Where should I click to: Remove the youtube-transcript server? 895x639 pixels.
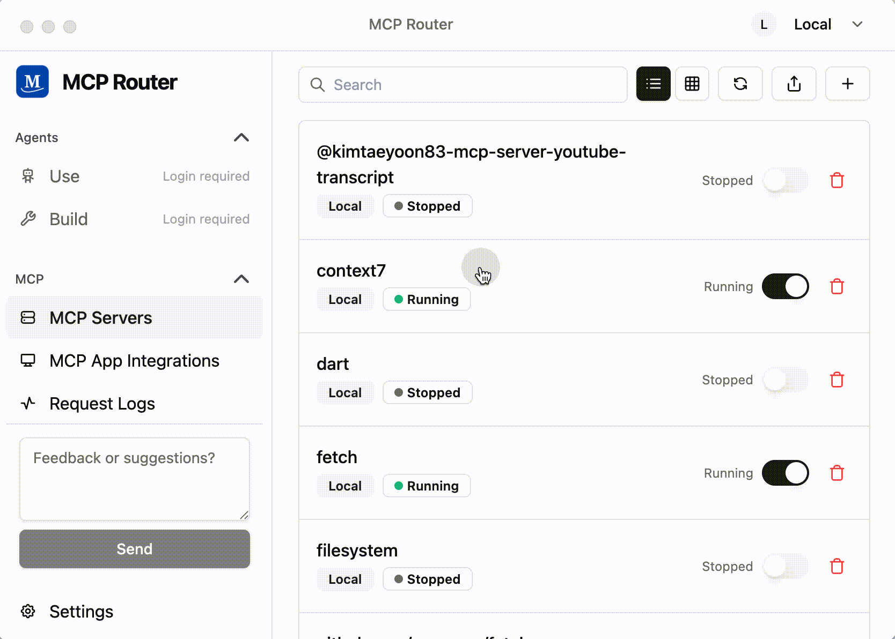pyautogui.click(x=837, y=181)
